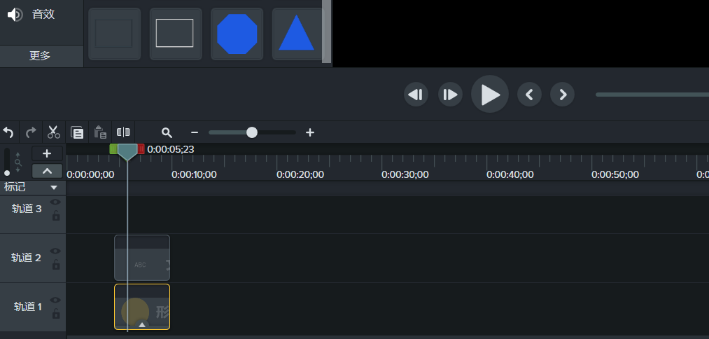Lock 轨道 1 with the padlock icon
709x339 pixels.
[55, 313]
